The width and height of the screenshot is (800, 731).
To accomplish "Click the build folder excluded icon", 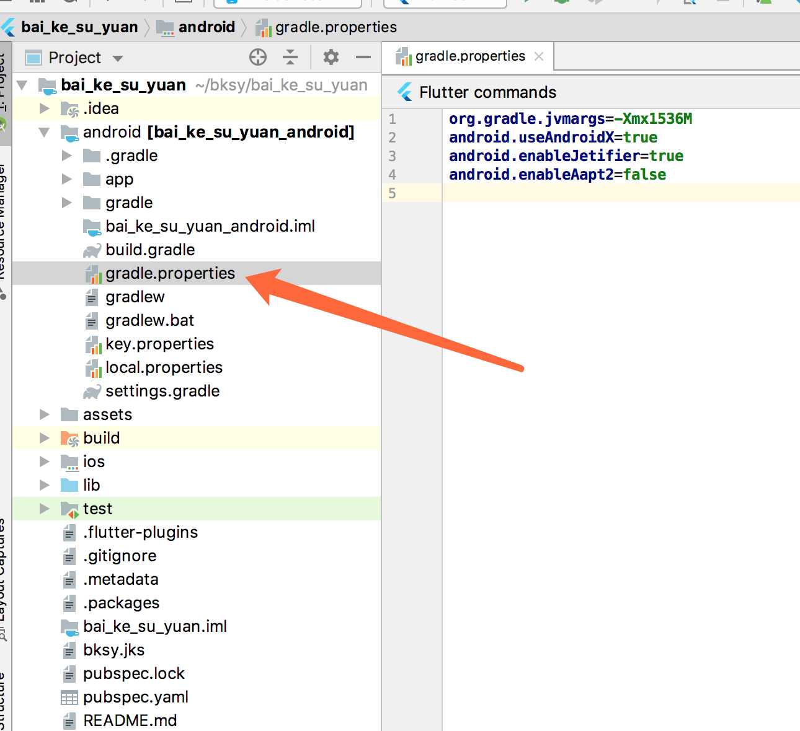I will 69,439.
